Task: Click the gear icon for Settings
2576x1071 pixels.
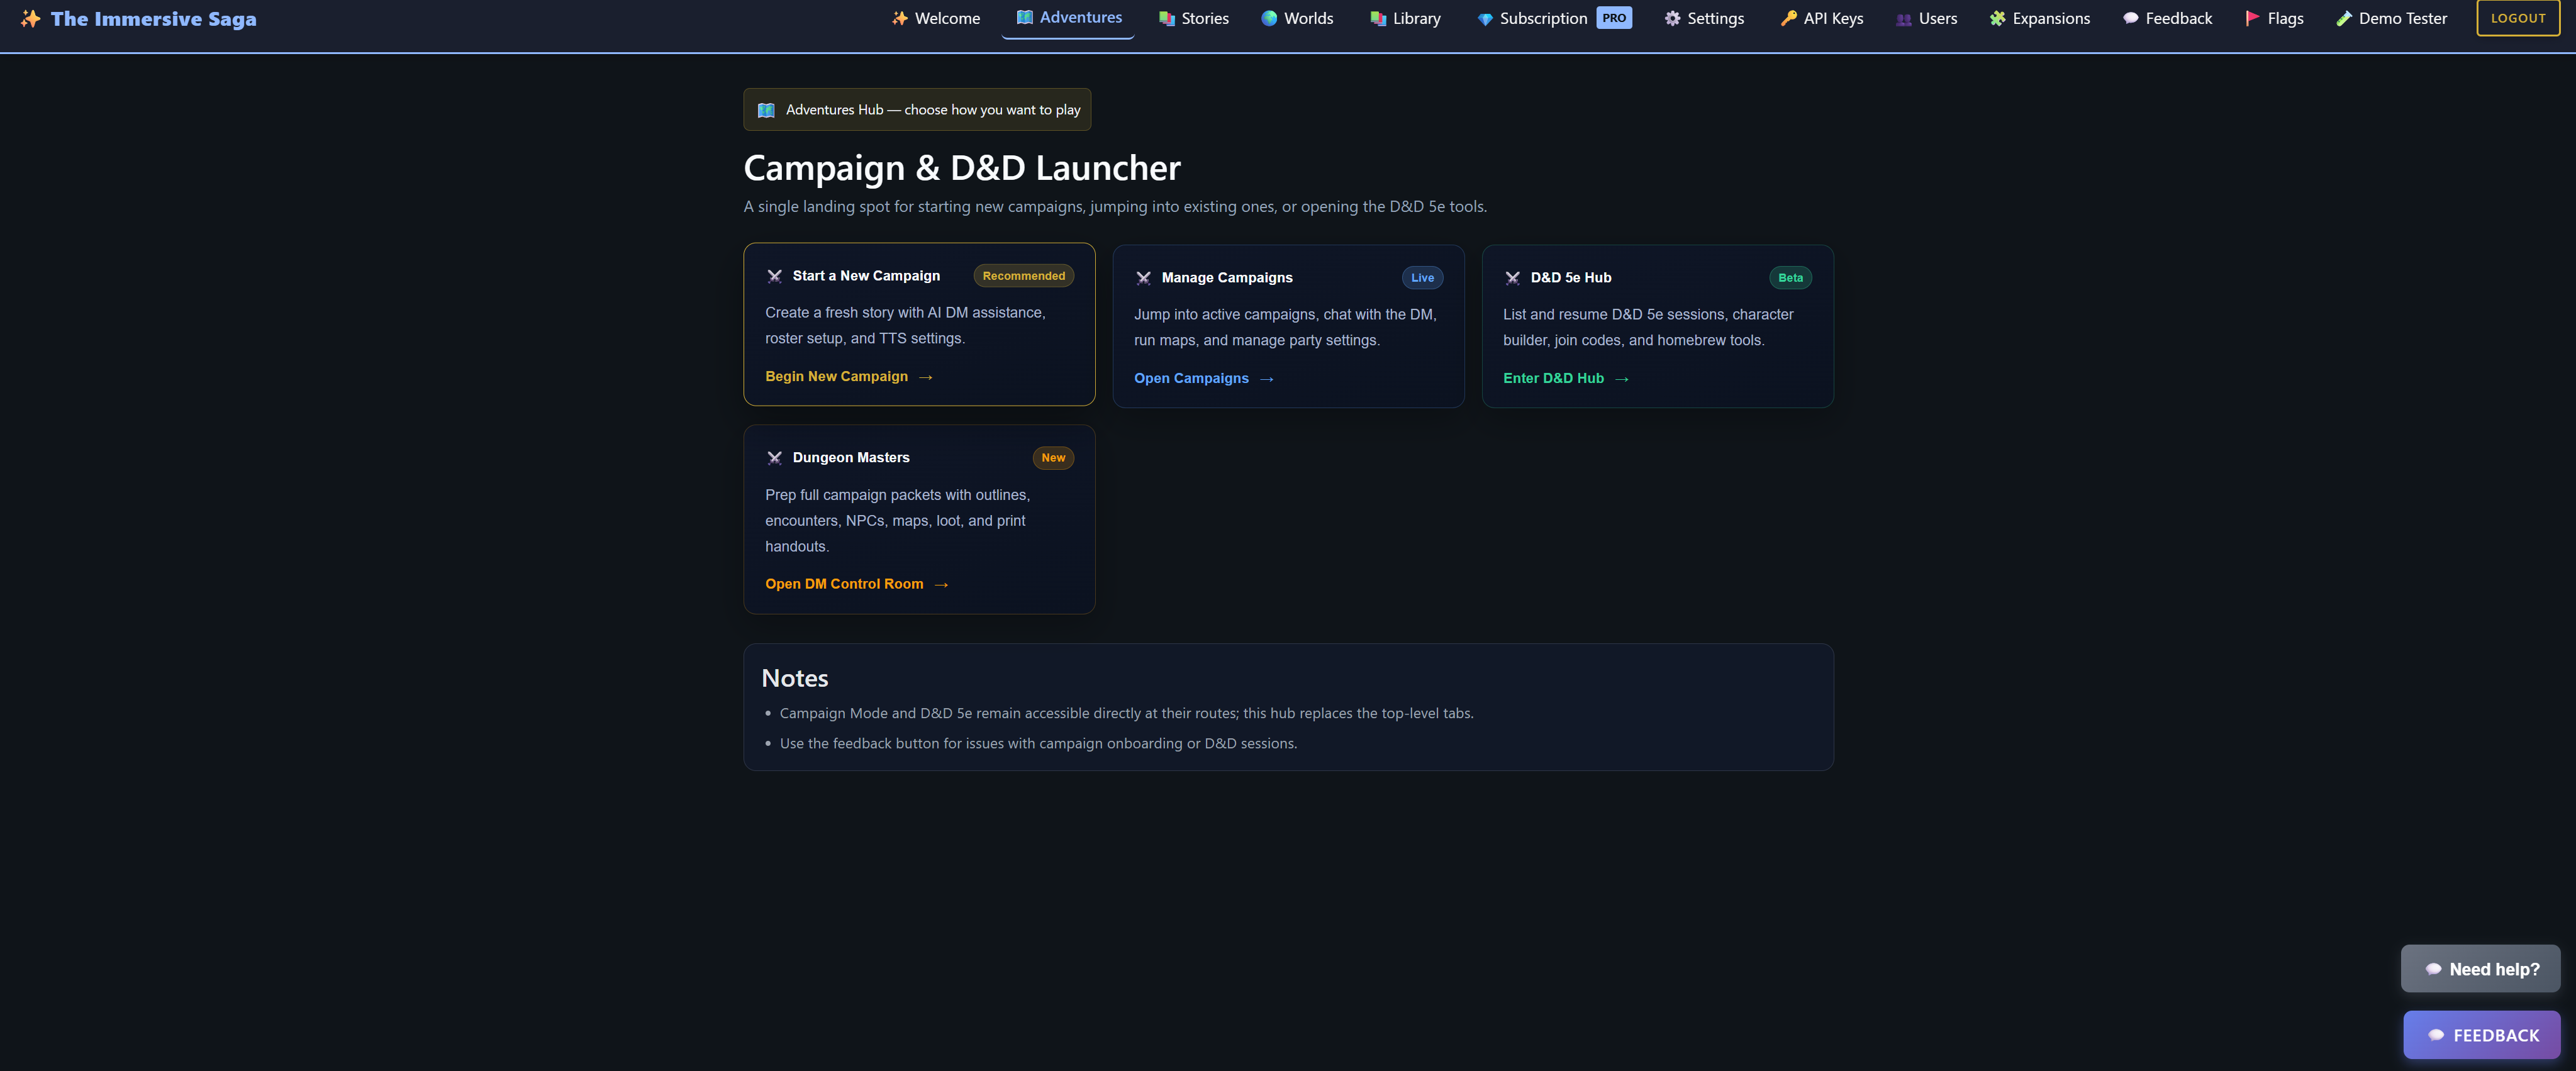Action: 1672,19
